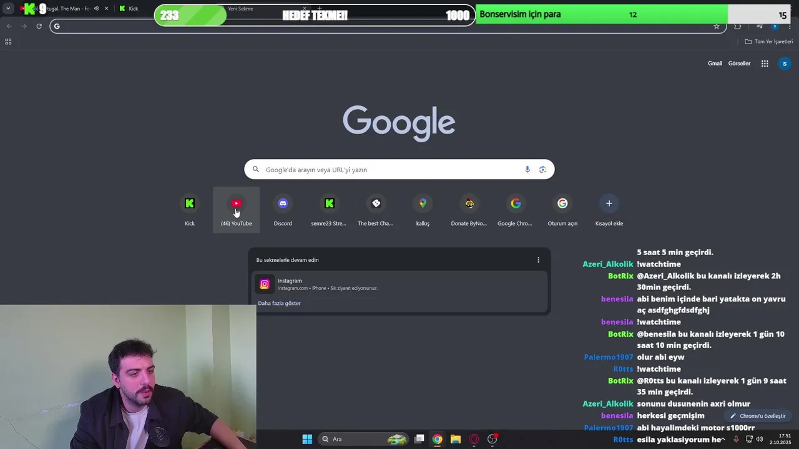This screenshot has height=449, width=799.
Task: Open the Google Chro... shortcut
Action: 516,210
